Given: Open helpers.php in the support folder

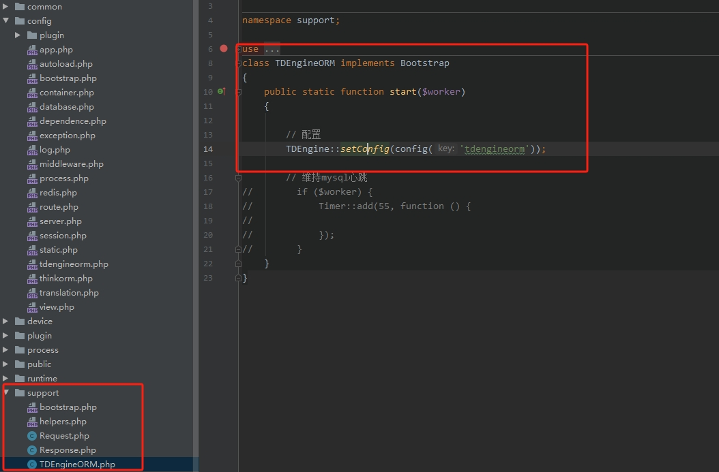Looking at the screenshot, I should [x=63, y=422].
